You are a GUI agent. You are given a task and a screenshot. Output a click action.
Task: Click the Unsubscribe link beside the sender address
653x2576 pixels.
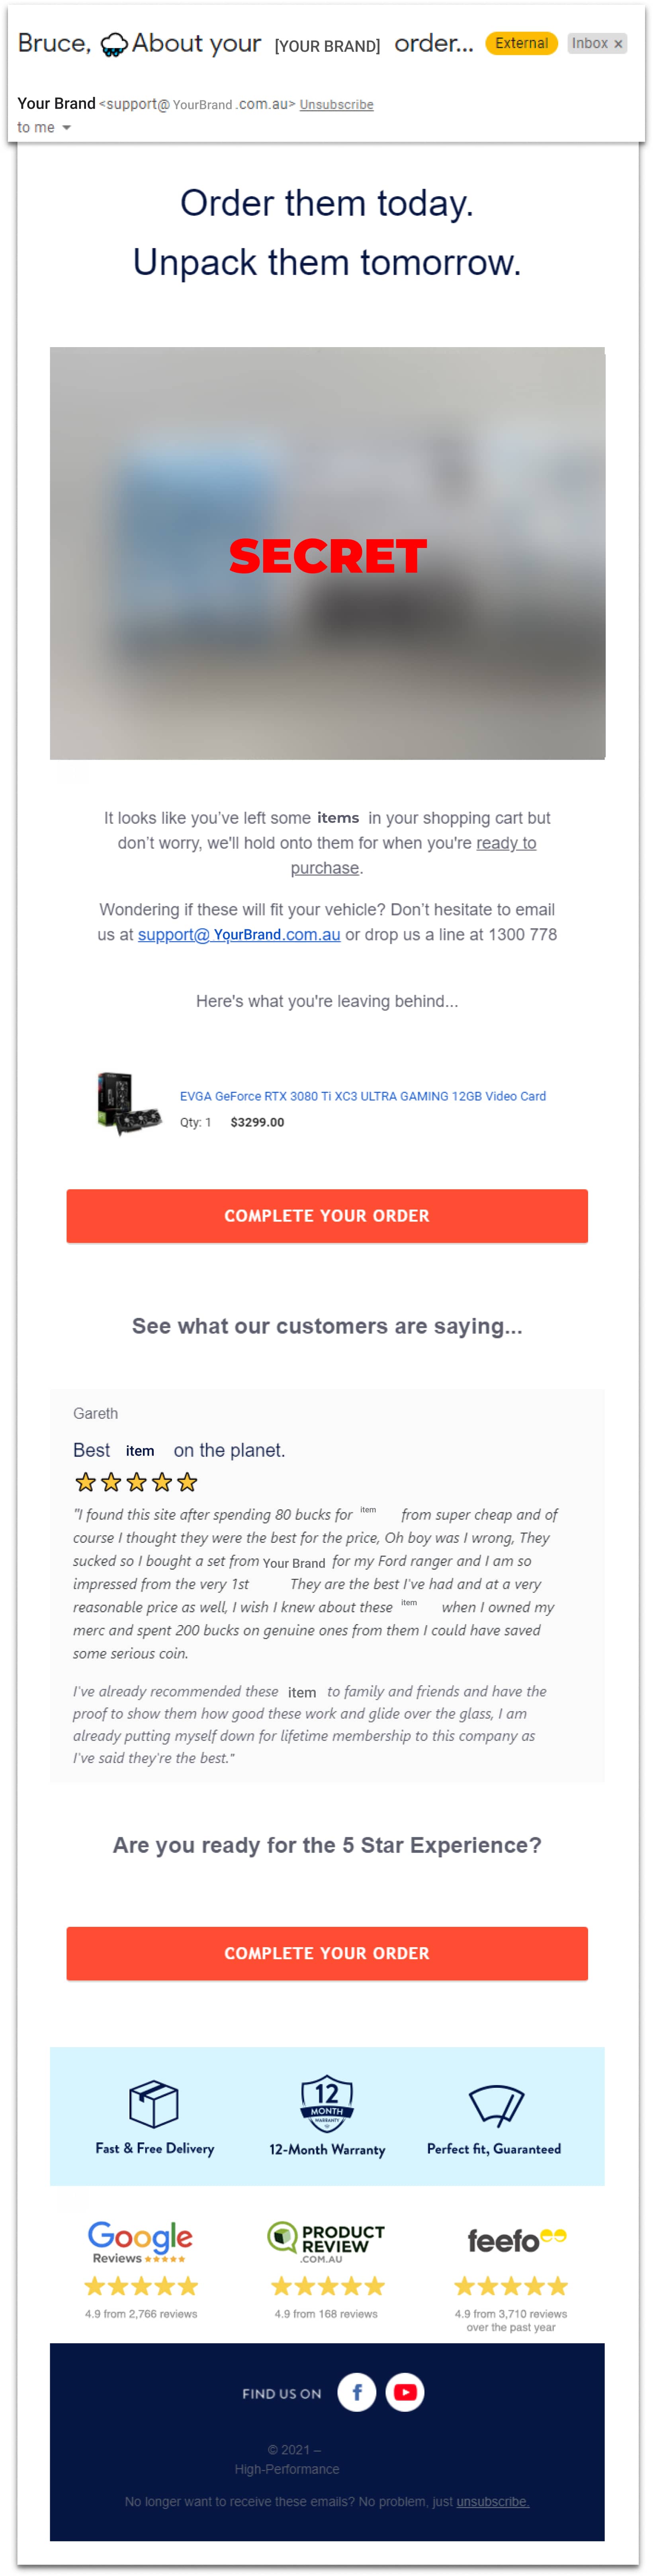pos(336,105)
